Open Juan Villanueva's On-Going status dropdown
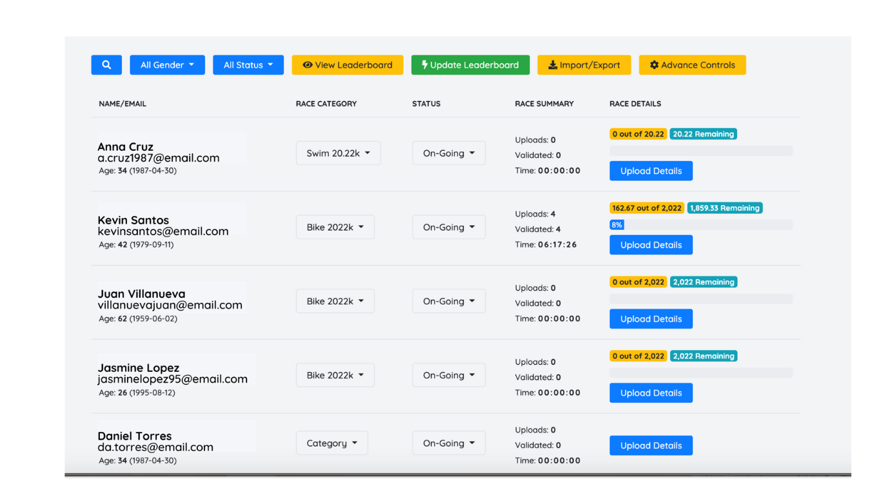 click(449, 301)
